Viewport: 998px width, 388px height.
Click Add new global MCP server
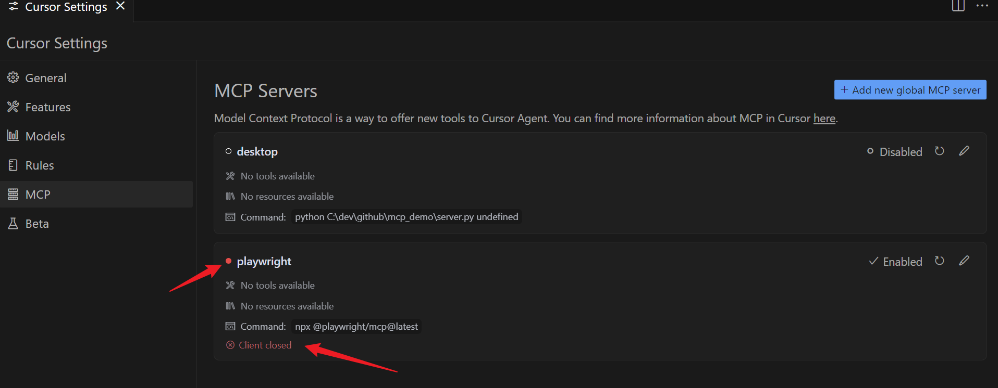[x=910, y=90]
